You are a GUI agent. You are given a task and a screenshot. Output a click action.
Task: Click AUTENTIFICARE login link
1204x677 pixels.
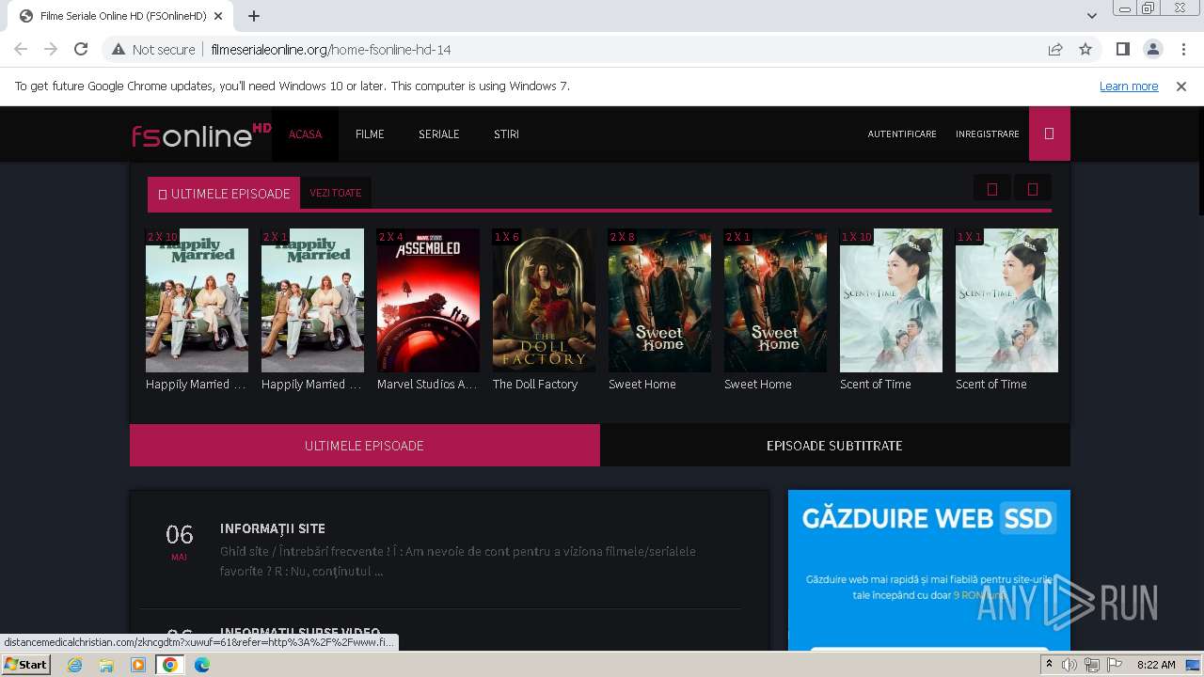pyautogui.click(x=902, y=134)
